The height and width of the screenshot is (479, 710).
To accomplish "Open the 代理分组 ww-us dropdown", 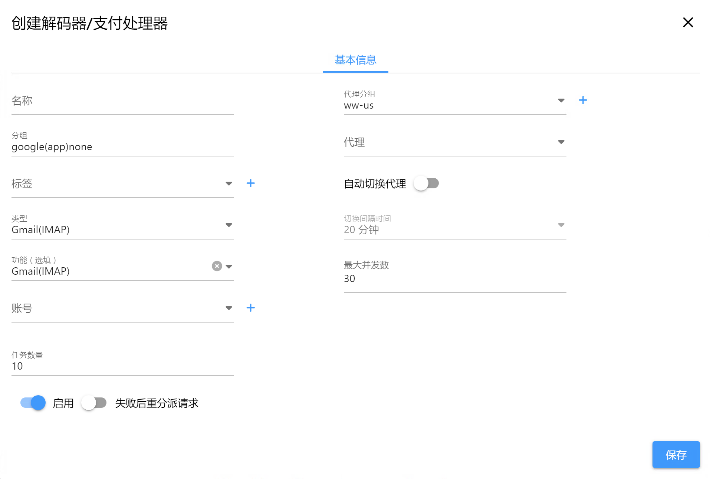I will pos(561,100).
